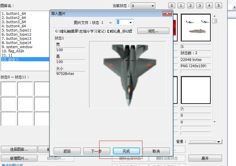Click the 下一步 button
Viewport: 236px width, 166px height.
click(x=97, y=151)
